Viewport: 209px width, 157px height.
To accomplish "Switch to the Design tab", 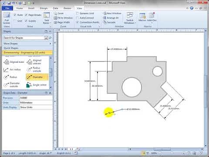I will (44, 8).
